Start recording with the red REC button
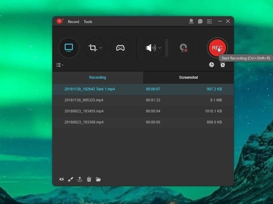 coord(217,48)
